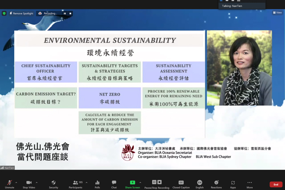285x190 pixels.
Task: Unmute the microphone
Action: [x=9, y=184]
